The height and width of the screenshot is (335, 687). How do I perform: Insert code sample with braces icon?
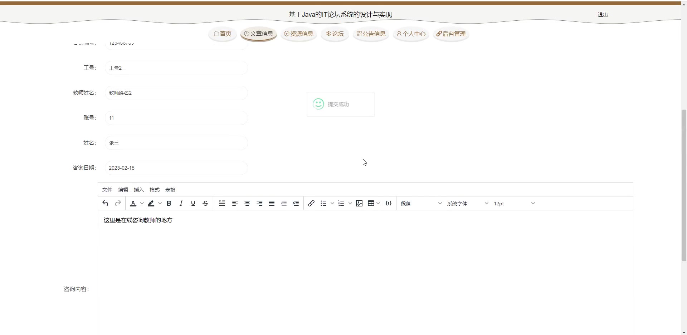(x=389, y=203)
